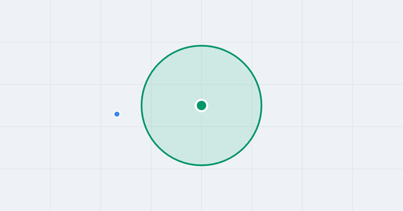Image resolution: width=403 pixels, height=211 pixels.
Task: Click grid intersection directly above the green center dot
Action: [x=201, y=84]
